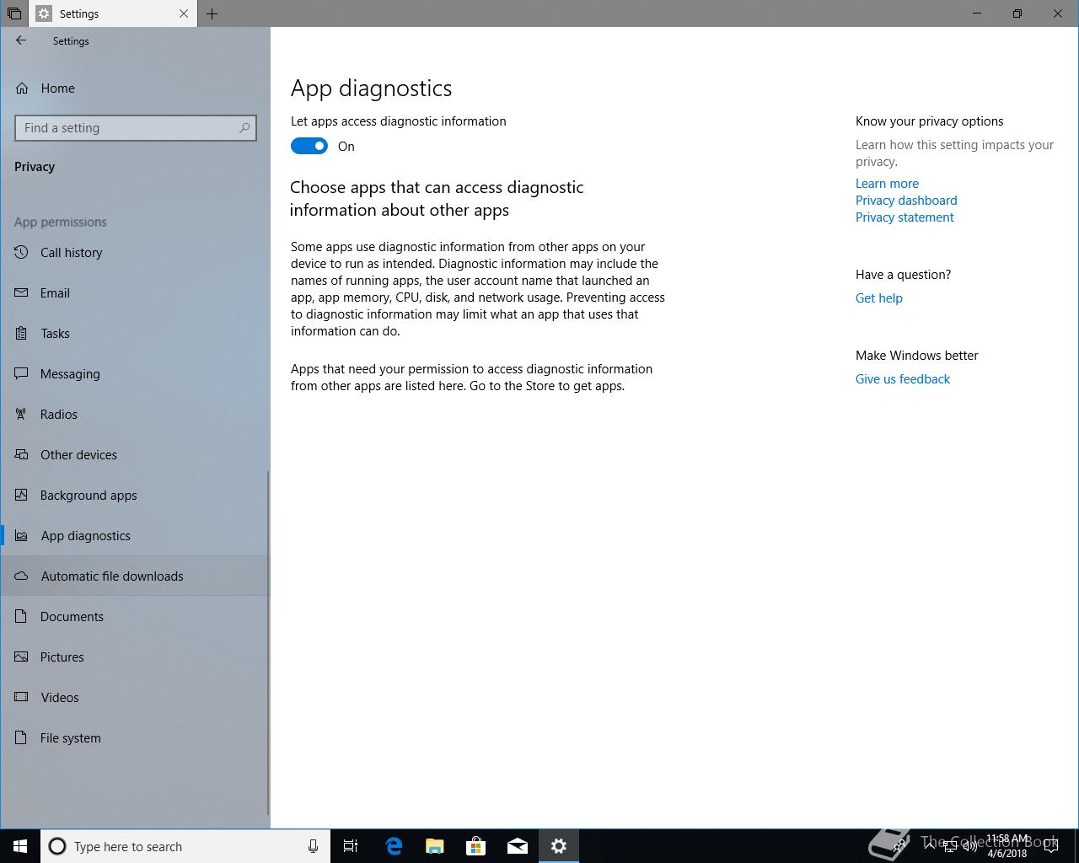Open Pictures privacy settings
Viewport: 1079px width, 863px height.
pos(135,657)
